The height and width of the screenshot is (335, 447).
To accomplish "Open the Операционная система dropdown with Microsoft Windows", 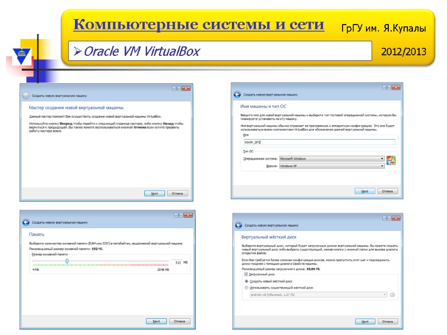I will pyautogui.click(x=332, y=159).
